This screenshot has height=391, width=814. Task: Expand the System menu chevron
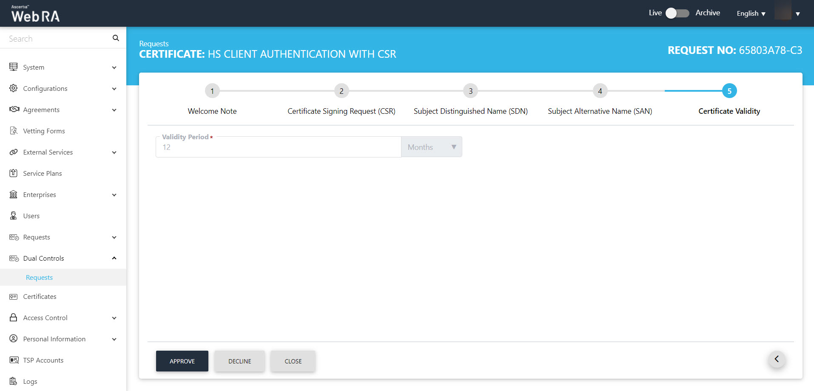[x=114, y=68]
